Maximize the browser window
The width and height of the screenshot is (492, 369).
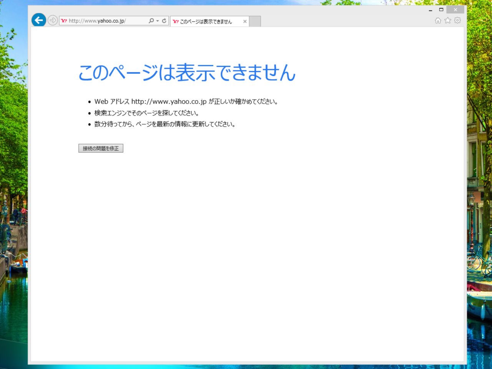(x=441, y=10)
